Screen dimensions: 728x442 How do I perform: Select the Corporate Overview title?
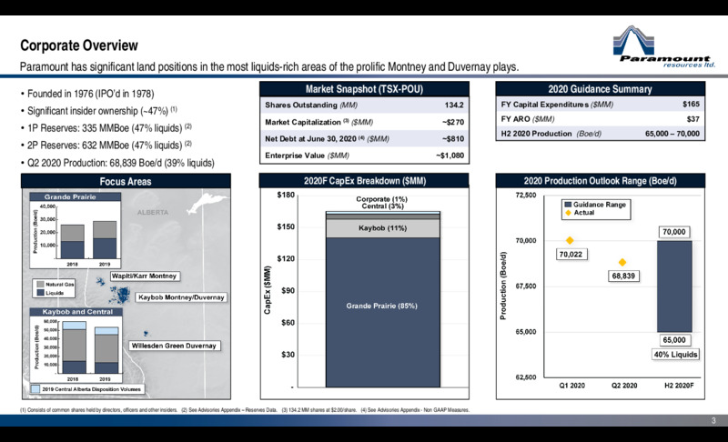pyautogui.click(x=79, y=45)
